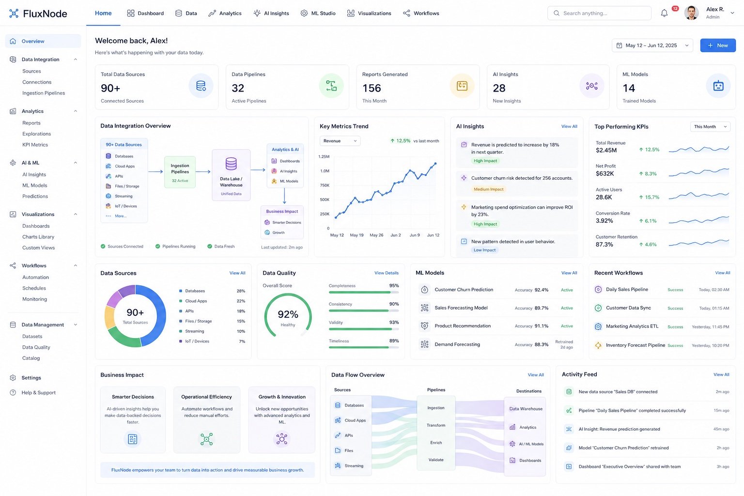This screenshot has width=744, height=496.
Task: Open the Revenue metric dropdown
Action: tap(340, 141)
